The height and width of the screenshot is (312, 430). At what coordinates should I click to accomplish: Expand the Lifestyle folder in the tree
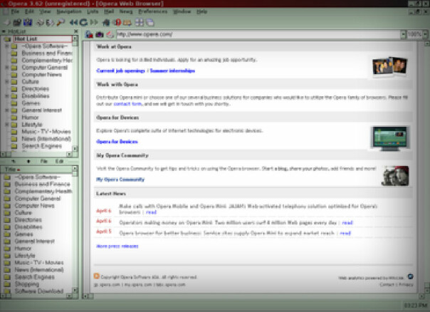[7, 125]
